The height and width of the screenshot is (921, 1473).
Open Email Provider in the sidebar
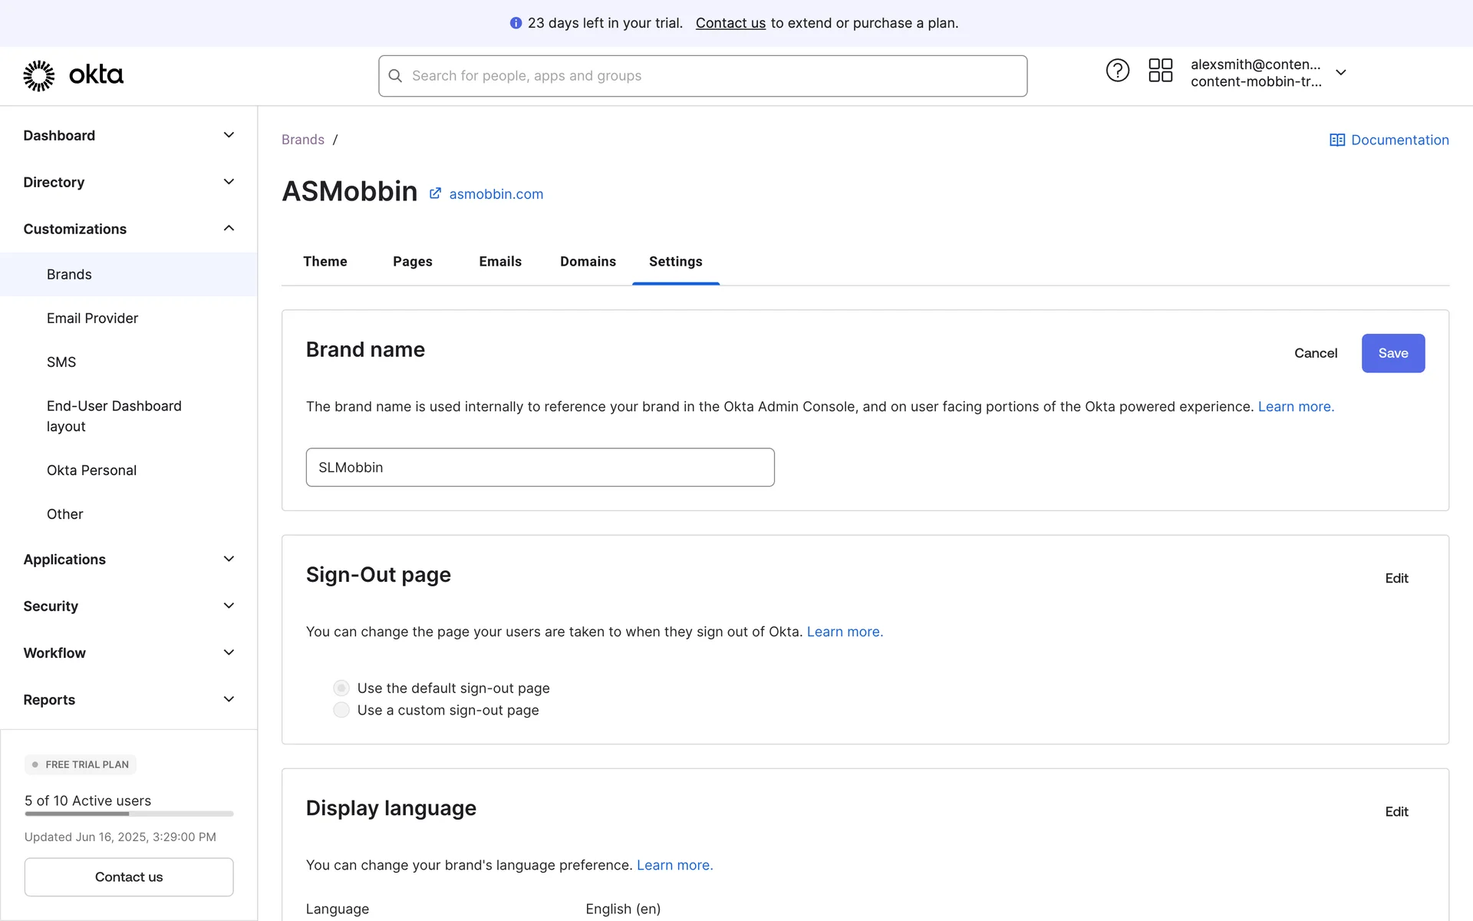(x=92, y=318)
